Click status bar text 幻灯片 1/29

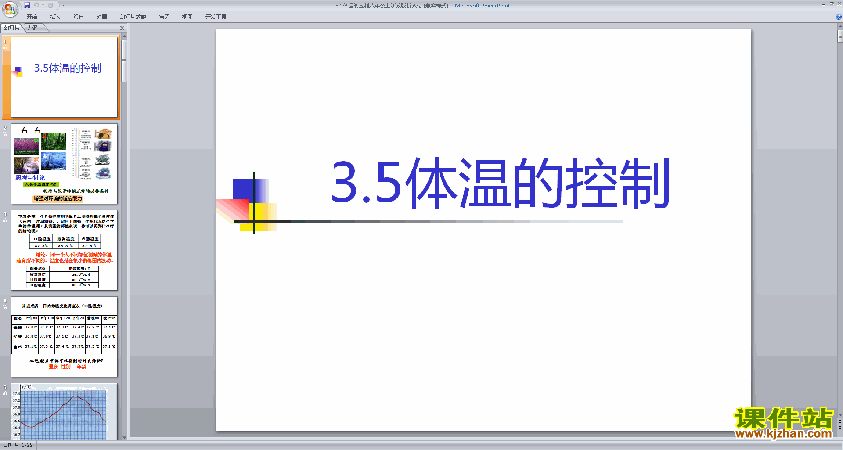tap(18, 445)
